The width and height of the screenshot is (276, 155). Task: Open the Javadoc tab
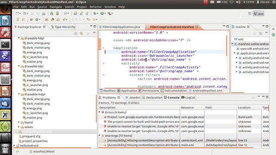pyautogui.click(x=133, y=98)
